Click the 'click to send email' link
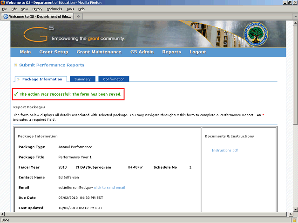The image size is (298, 223). point(109,188)
